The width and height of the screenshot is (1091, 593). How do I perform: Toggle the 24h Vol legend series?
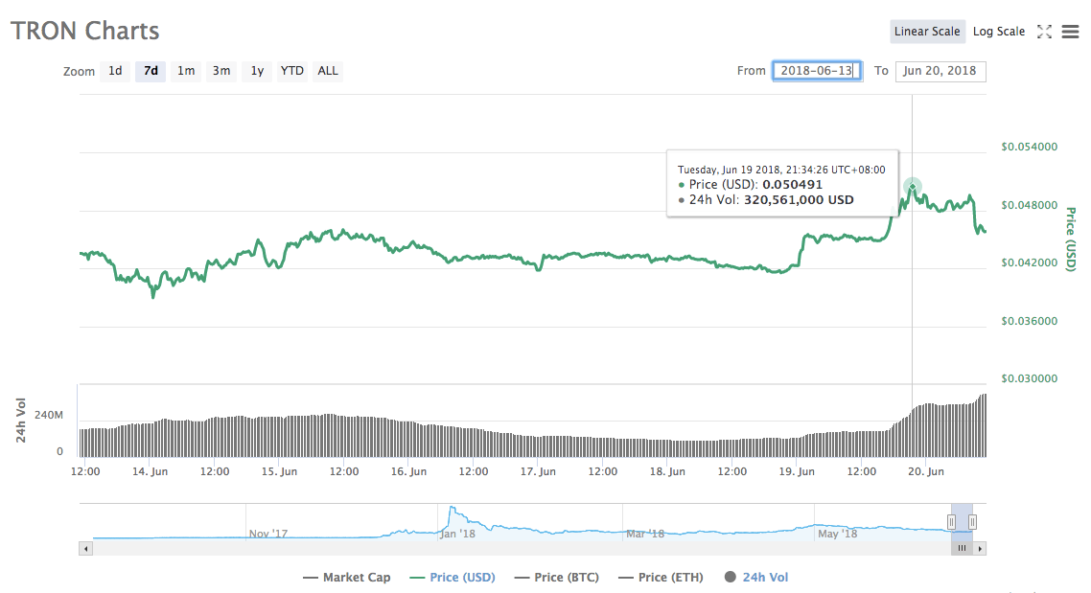pyautogui.click(x=756, y=577)
